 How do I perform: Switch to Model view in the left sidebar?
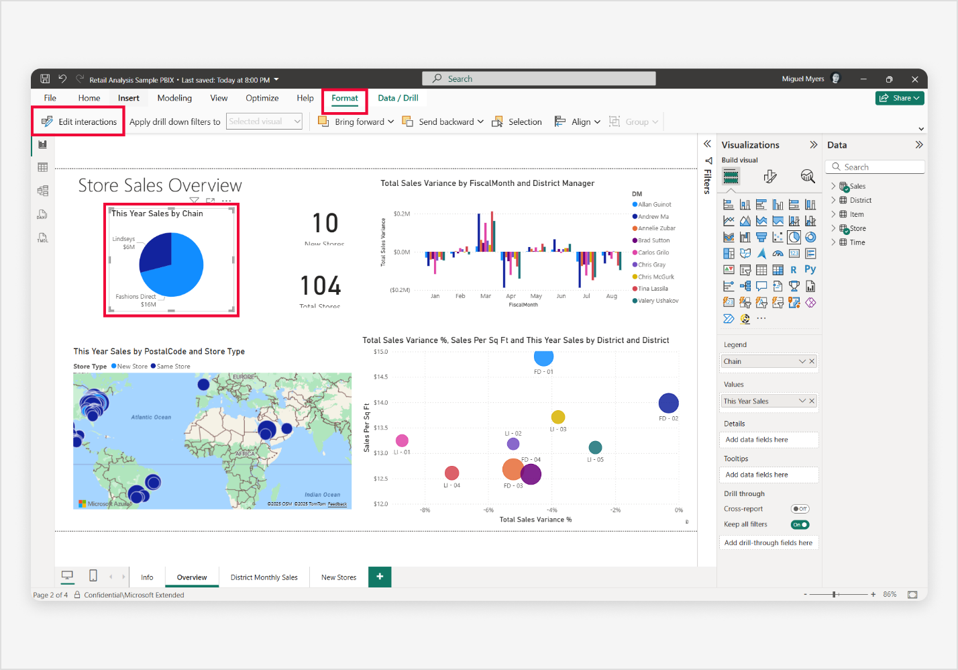[x=42, y=191]
